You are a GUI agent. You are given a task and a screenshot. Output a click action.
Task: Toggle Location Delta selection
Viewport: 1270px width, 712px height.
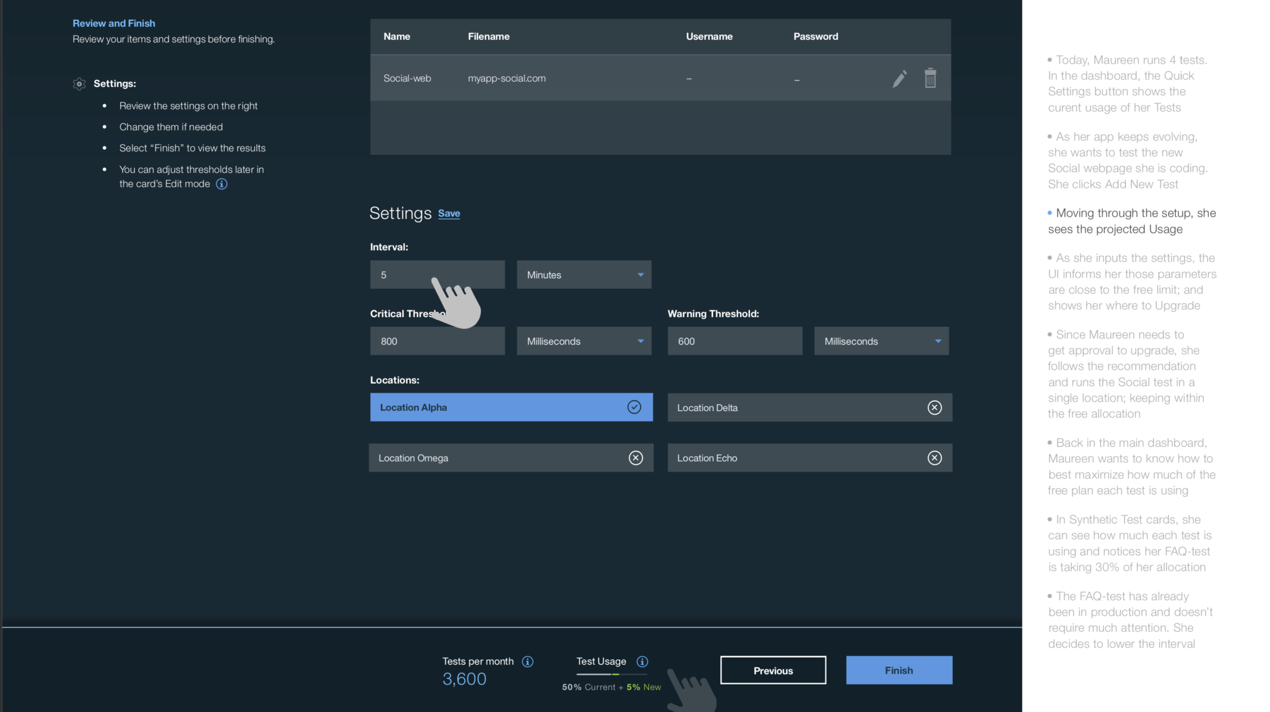coord(809,408)
